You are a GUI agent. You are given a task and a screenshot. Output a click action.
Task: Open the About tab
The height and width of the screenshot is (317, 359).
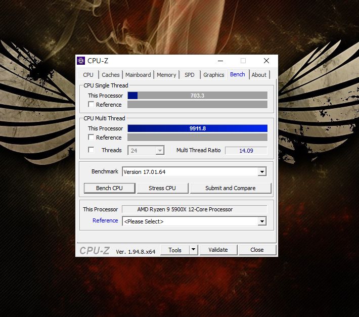(259, 75)
